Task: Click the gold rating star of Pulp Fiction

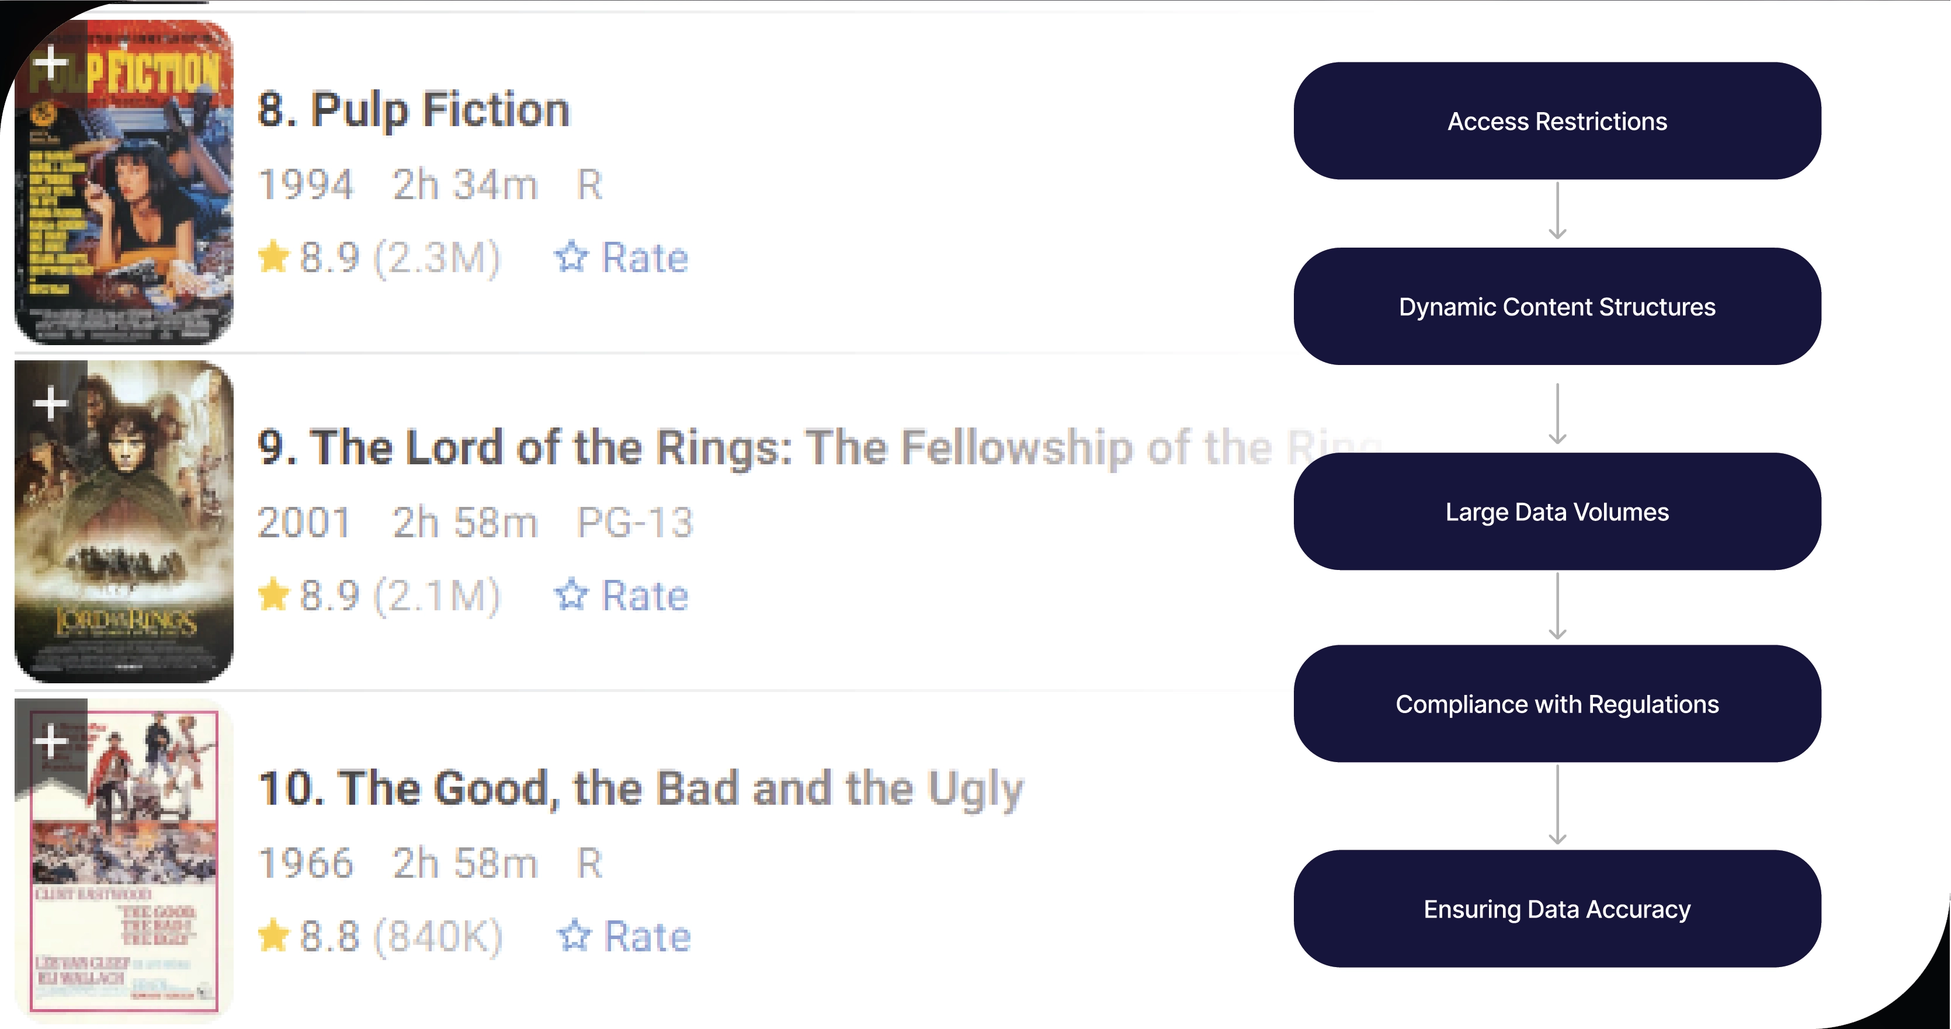Action: click(x=273, y=257)
